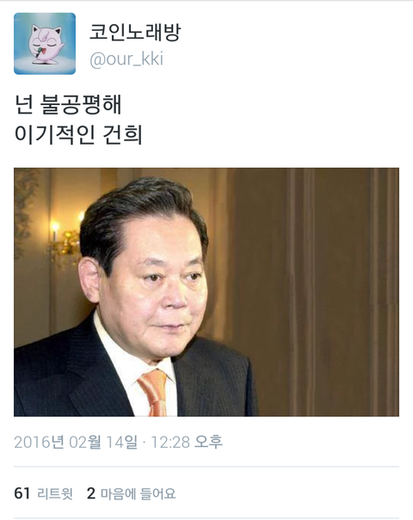Click the divider above the retweet stats

[x=206, y=467]
